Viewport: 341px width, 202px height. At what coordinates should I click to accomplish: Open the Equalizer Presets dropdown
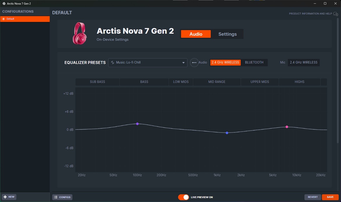[x=147, y=63]
